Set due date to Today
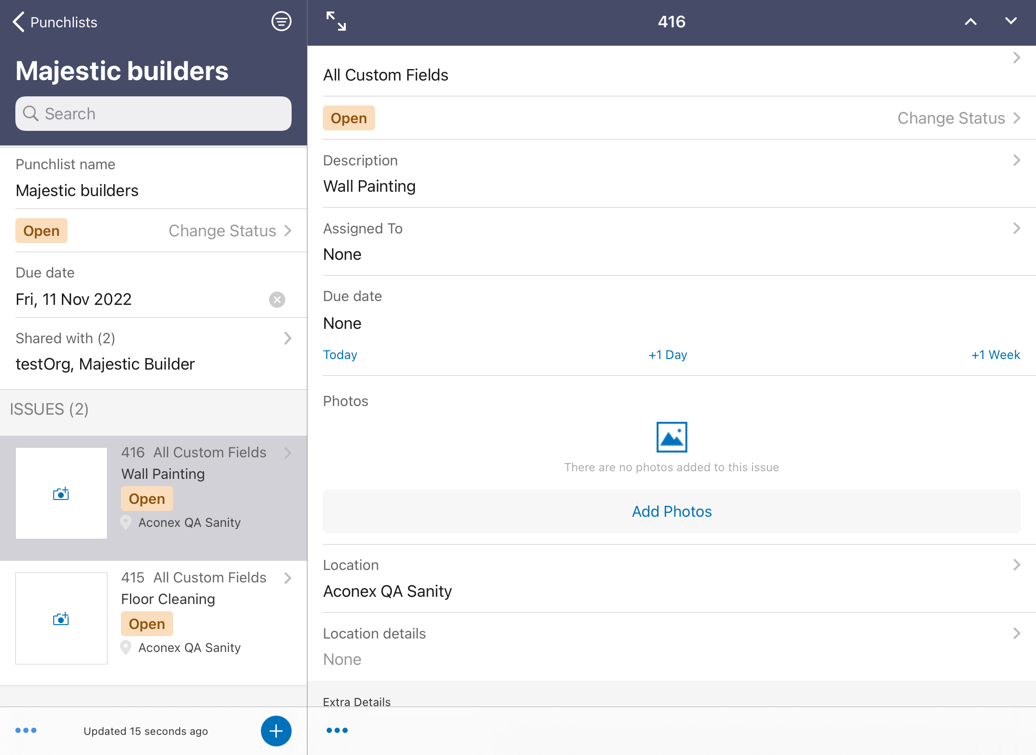Image resolution: width=1036 pixels, height=755 pixels. coord(340,355)
